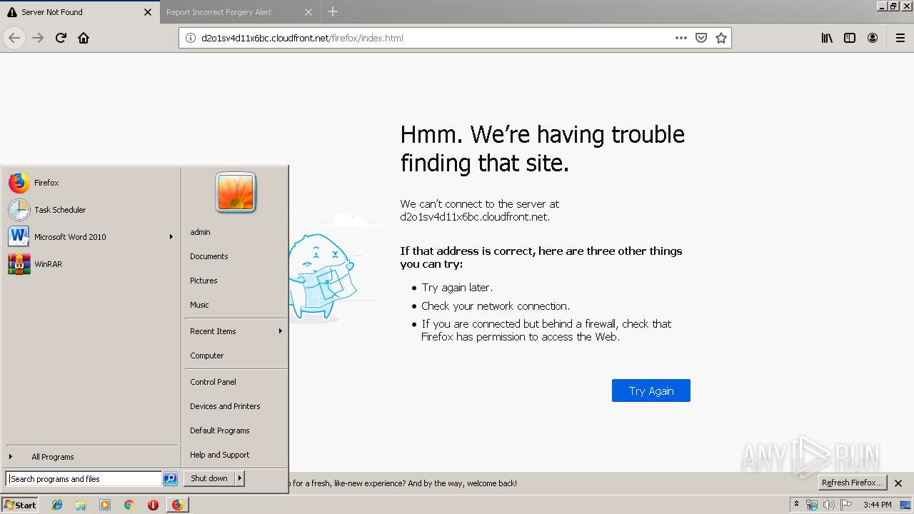Open WinRAR from the Start menu
Screen dimensions: 914x514
tap(91, 264)
